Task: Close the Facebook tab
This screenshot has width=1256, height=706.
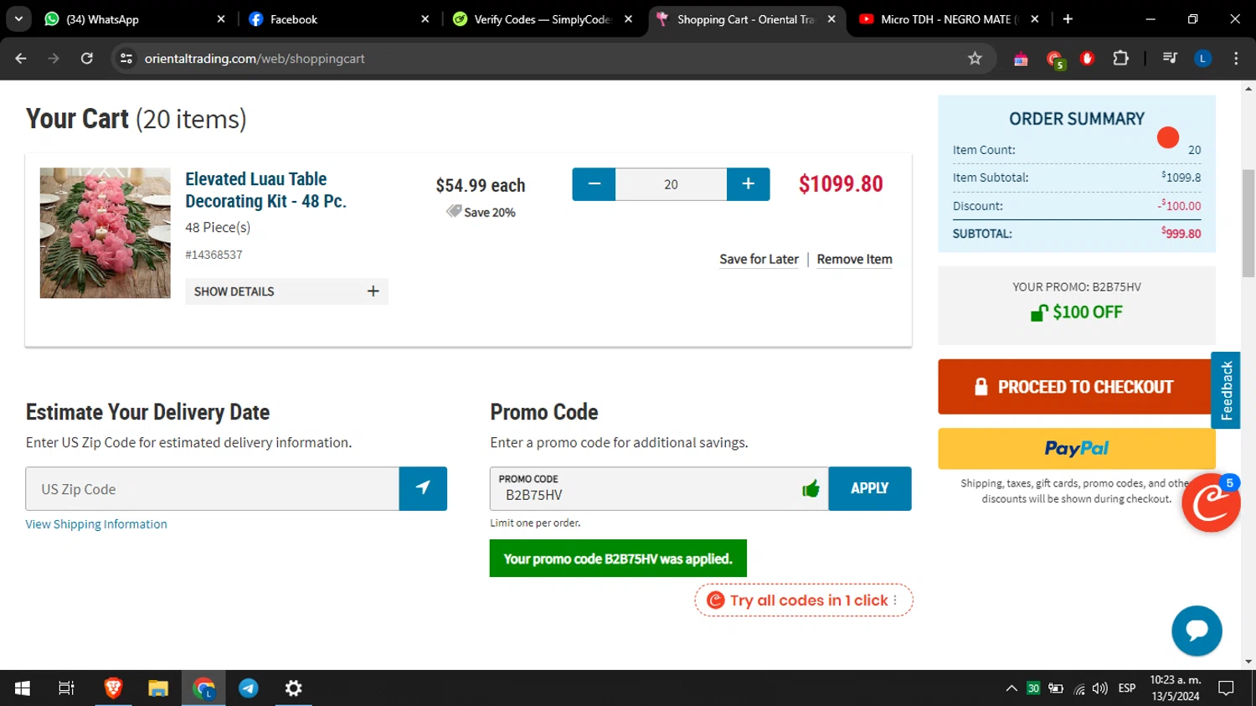Action: pos(425,19)
